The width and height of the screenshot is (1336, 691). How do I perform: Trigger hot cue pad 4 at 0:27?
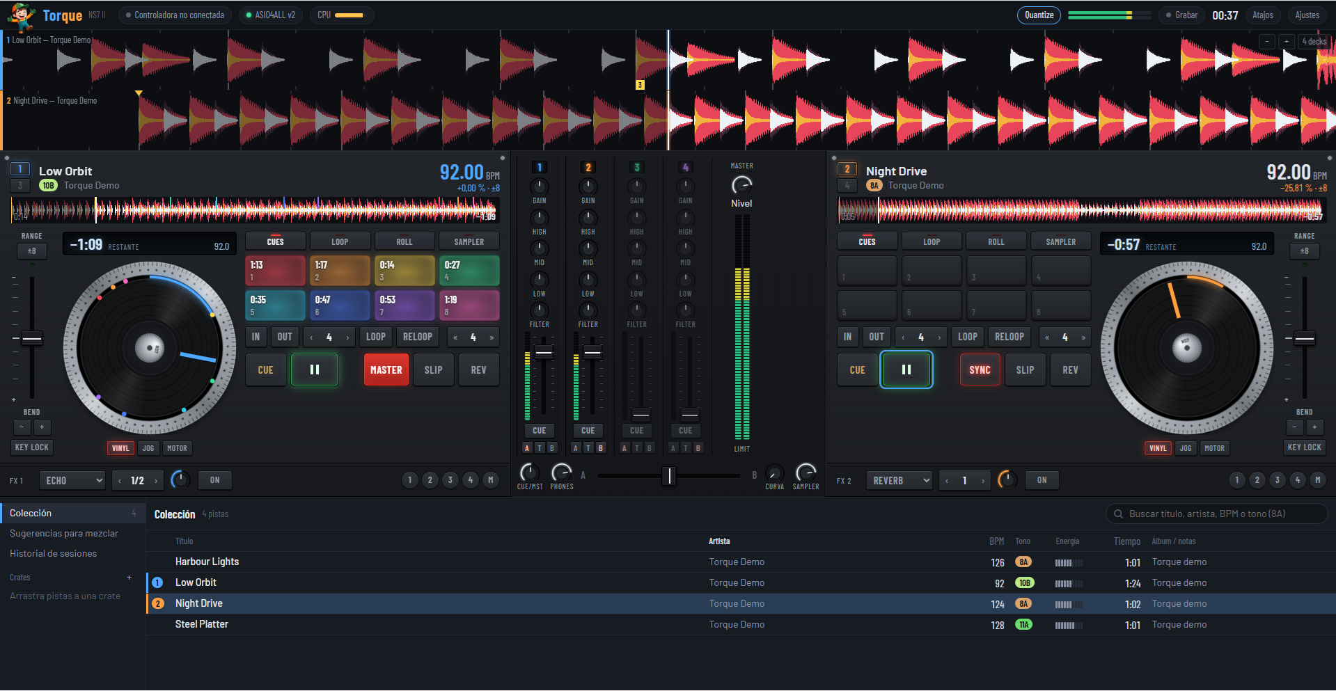pyautogui.click(x=469, y=271)
